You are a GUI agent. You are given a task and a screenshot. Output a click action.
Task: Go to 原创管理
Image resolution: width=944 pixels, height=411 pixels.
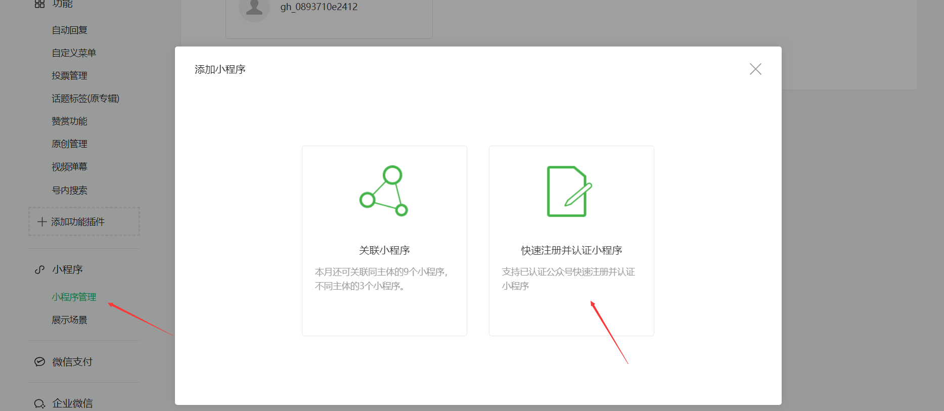click(x=69, y=144)
